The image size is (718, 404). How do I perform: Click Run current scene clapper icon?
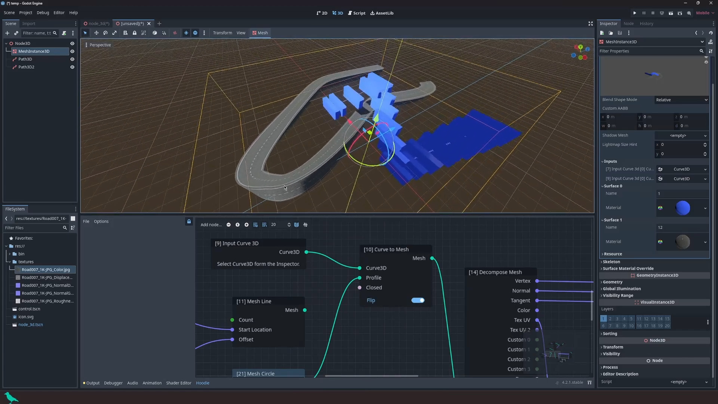pos(671,13)
